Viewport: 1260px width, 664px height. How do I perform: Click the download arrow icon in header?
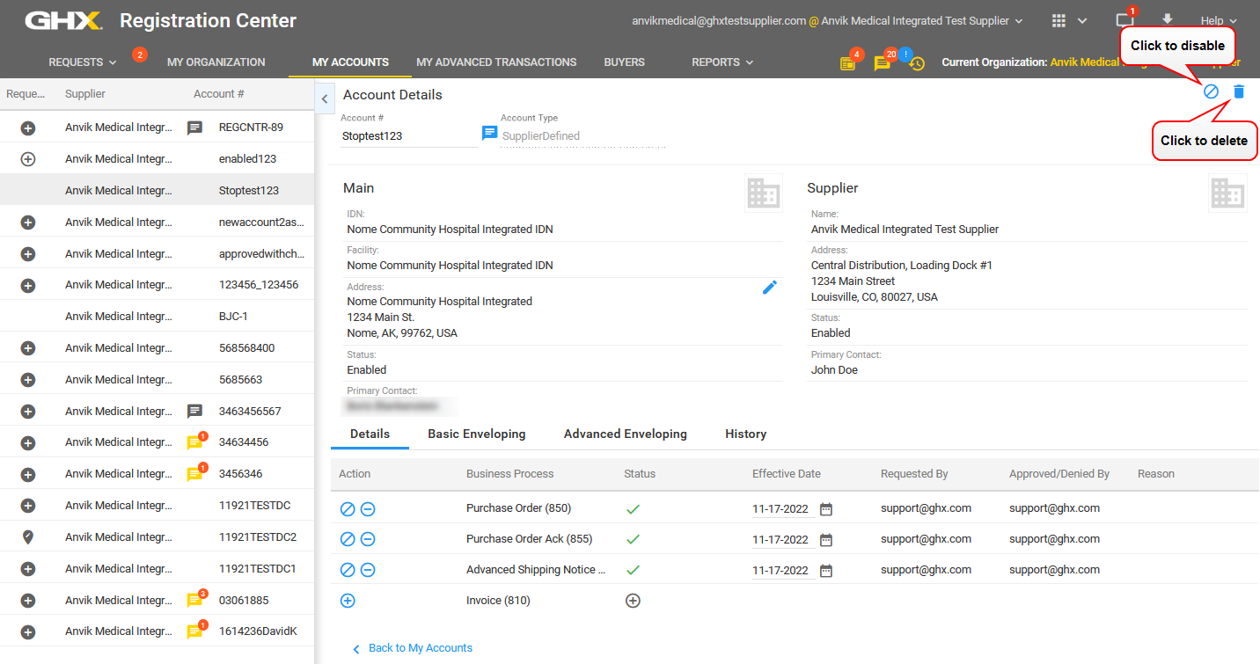click(1168, 20)
